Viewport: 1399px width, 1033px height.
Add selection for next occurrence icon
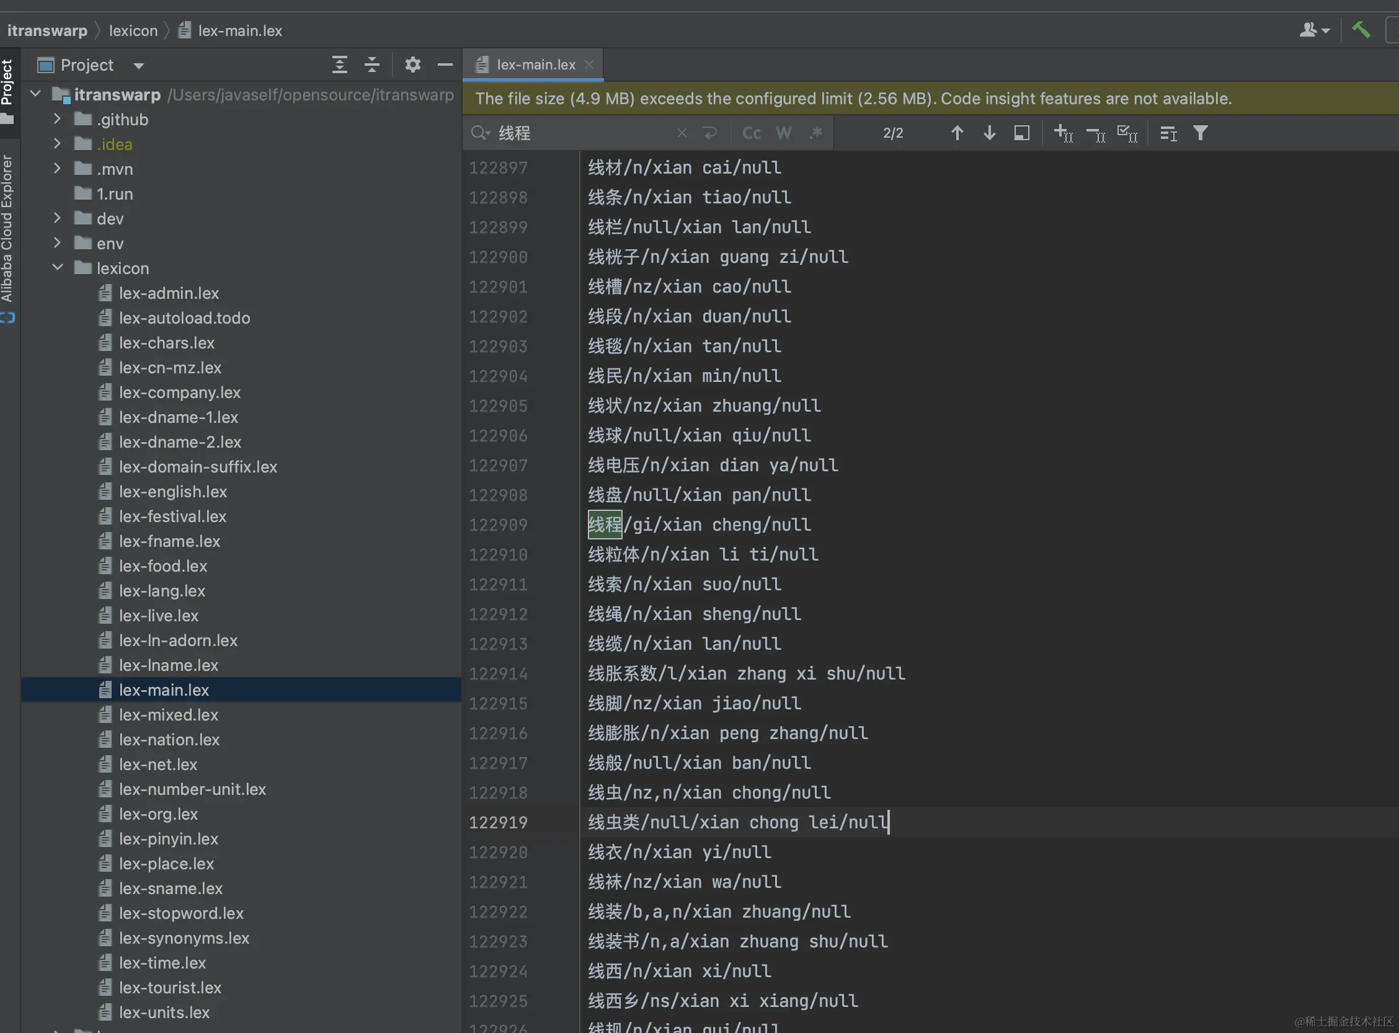1063,133
